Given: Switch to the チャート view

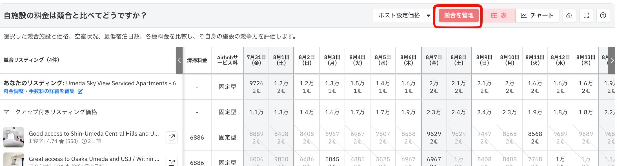Looking at the screenshot, I should (x=537, y=15).
